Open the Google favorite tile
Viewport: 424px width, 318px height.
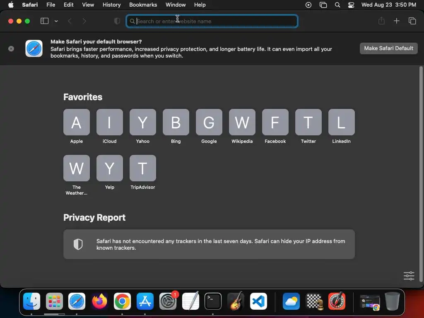(x=209, y=122)
